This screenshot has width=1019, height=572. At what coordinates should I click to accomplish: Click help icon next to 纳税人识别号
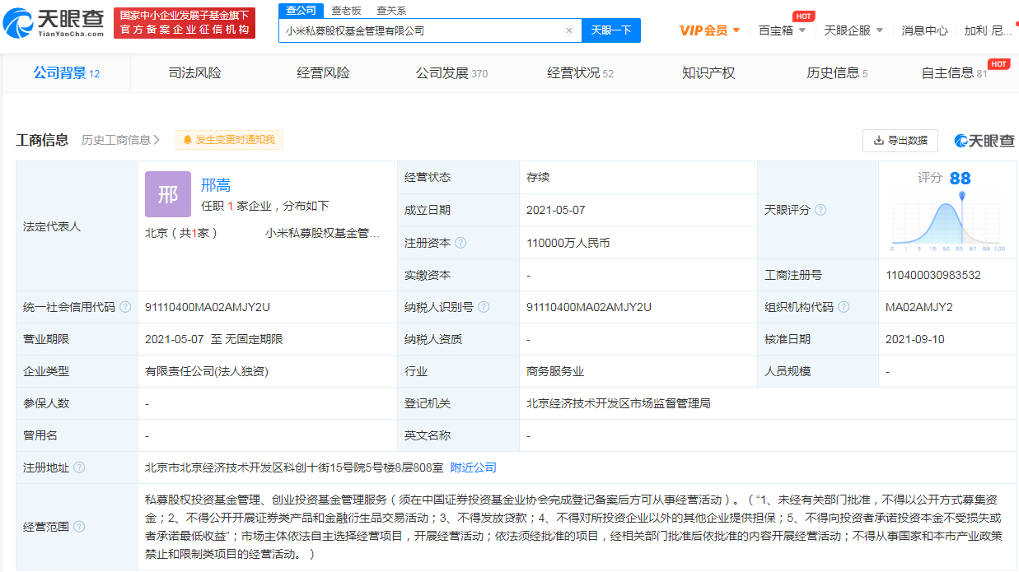click(x=484, y=307)
